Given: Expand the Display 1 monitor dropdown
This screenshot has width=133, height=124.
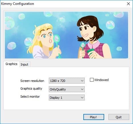Looking at the screenshot, I should tap(67, 97).
